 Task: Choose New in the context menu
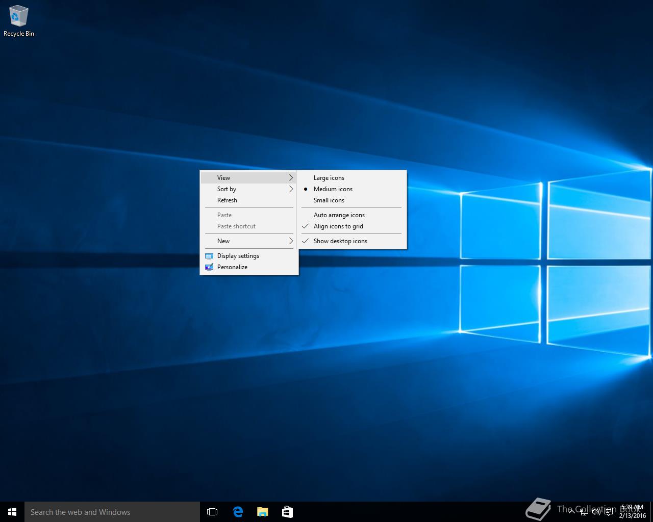(x=249, y=241)
